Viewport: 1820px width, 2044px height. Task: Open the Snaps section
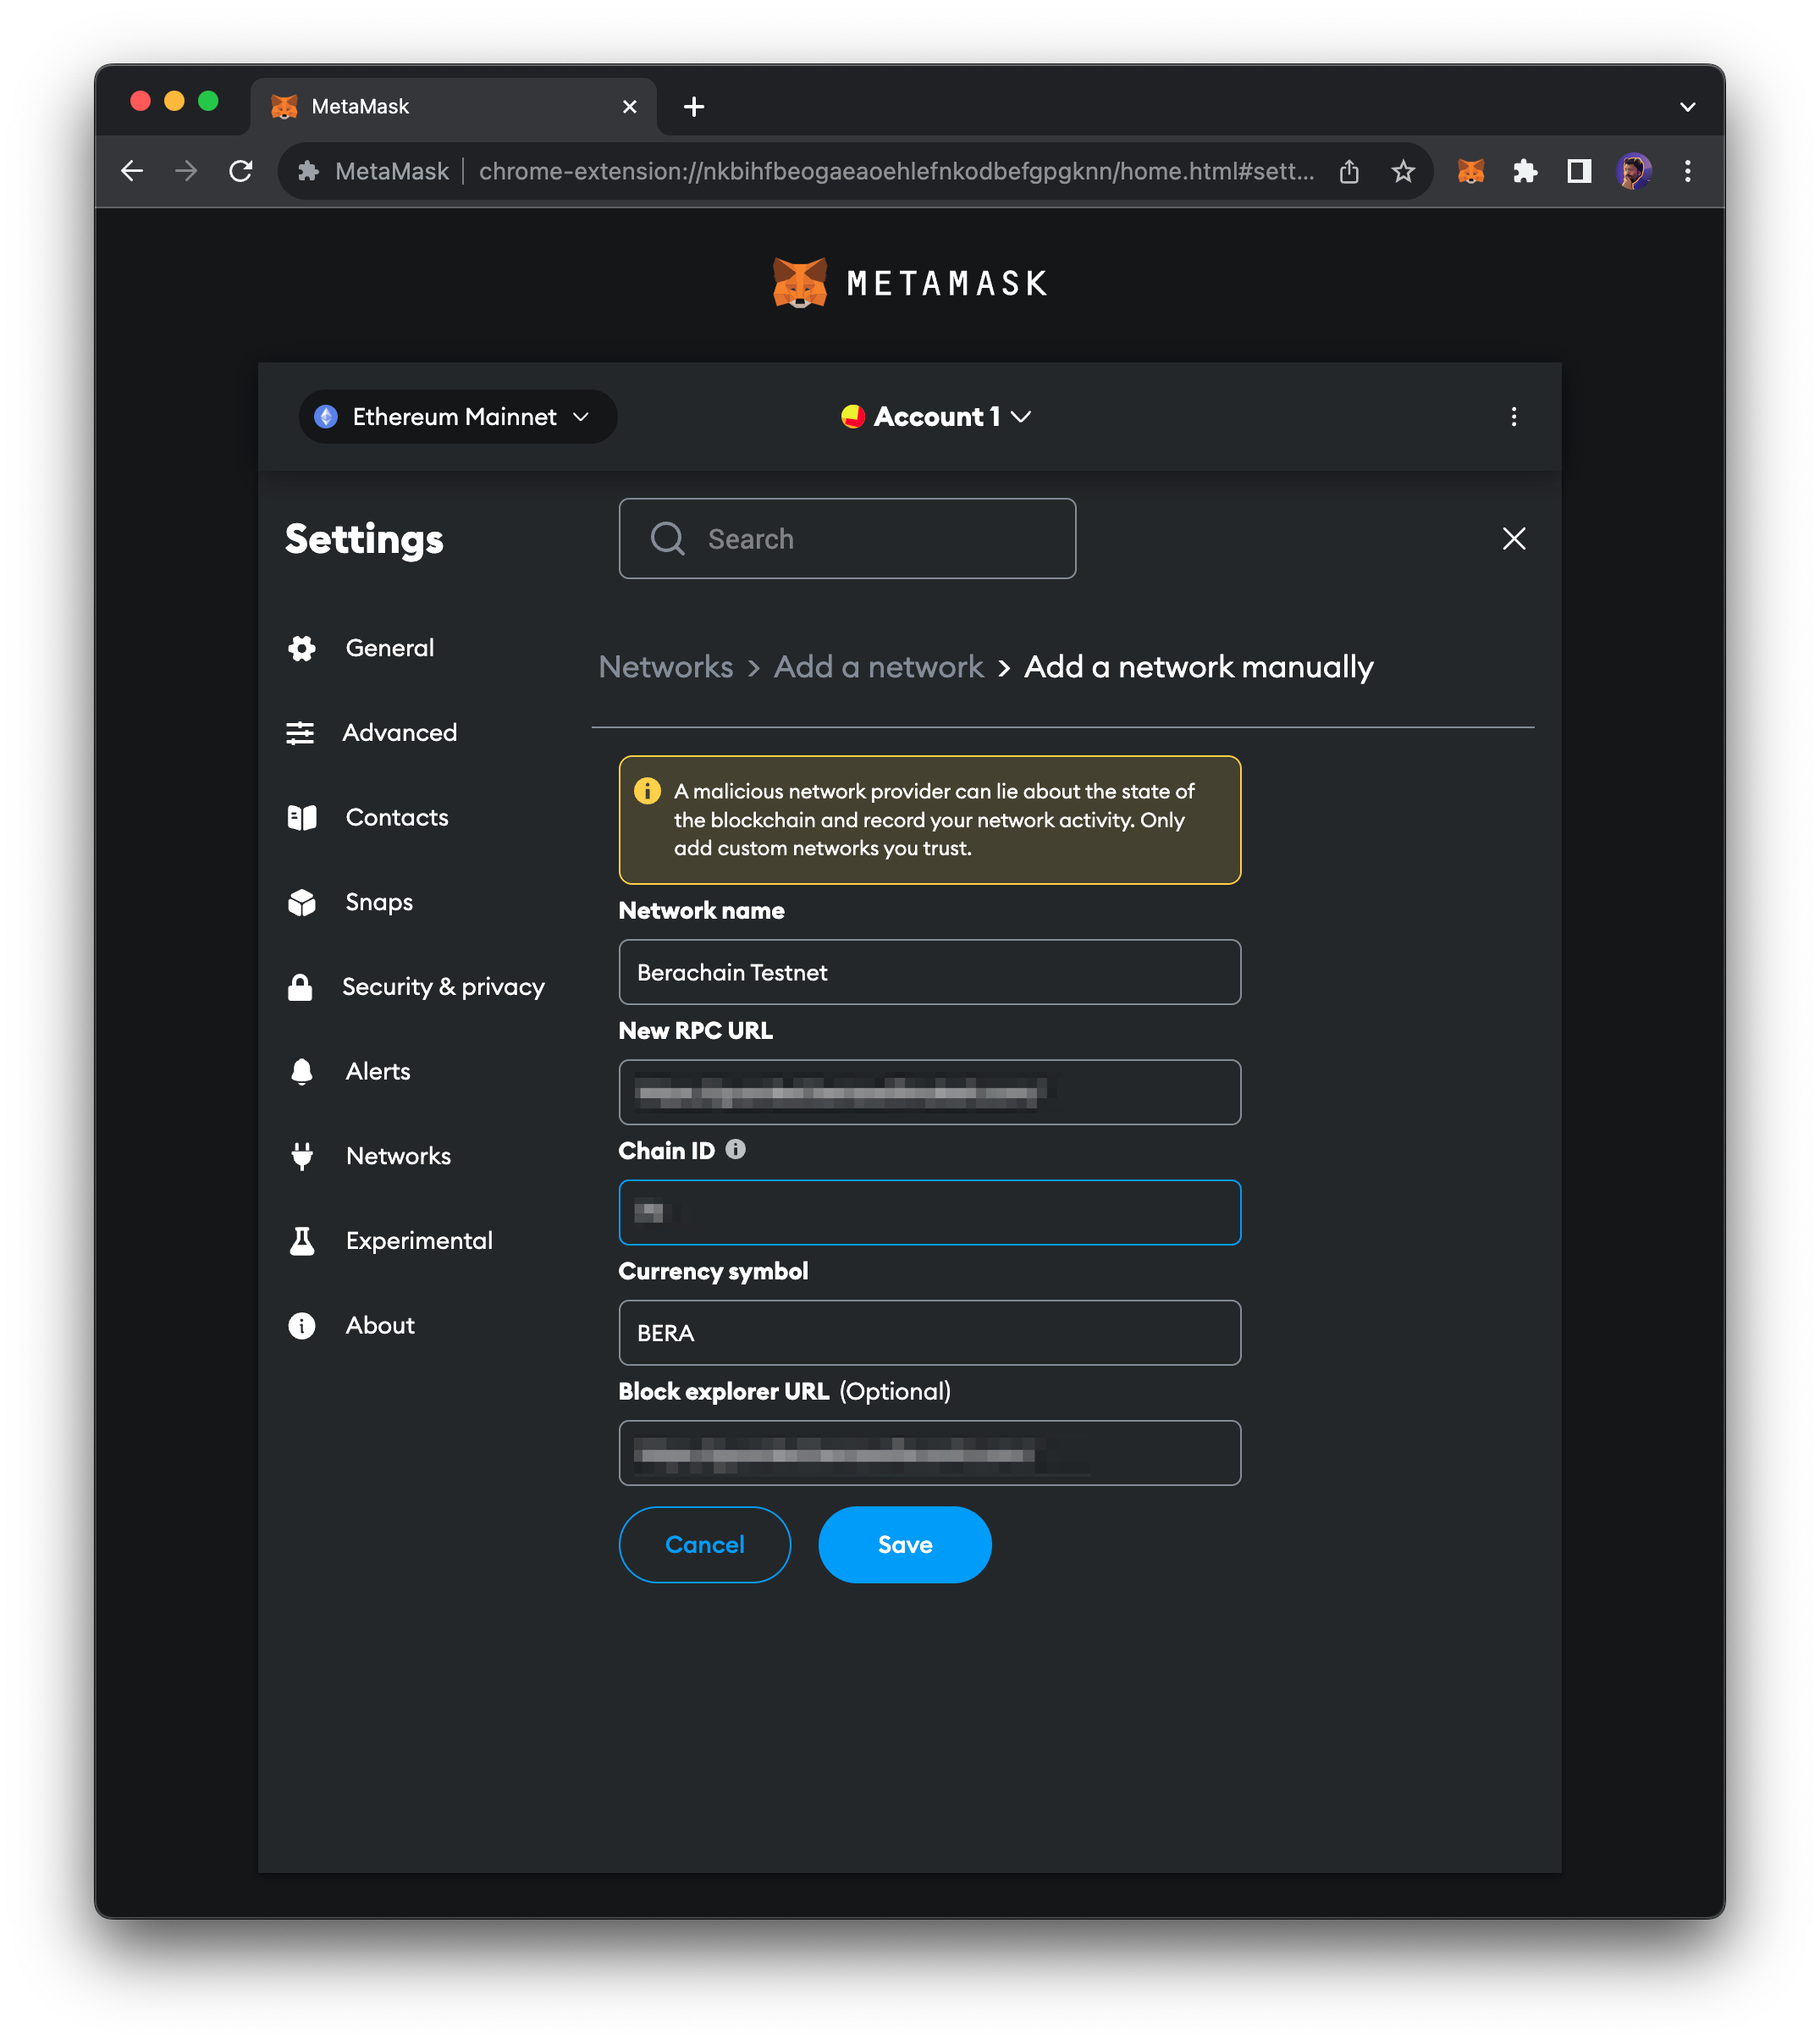pos(378,901)
